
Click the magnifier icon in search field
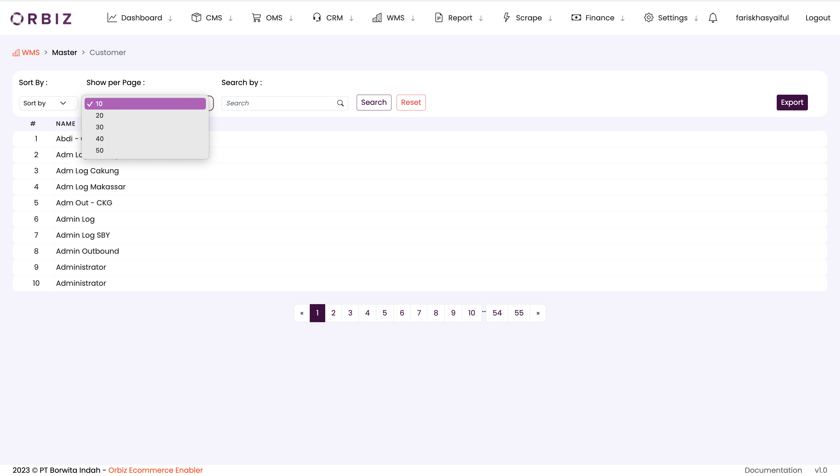point(340,103)
